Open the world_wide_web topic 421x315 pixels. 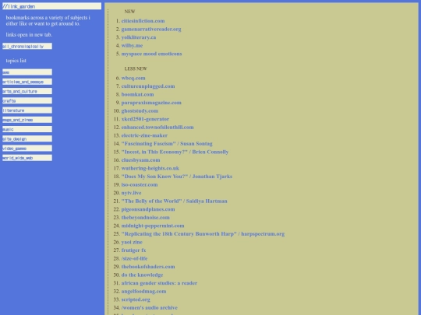[x=27, y=158]
